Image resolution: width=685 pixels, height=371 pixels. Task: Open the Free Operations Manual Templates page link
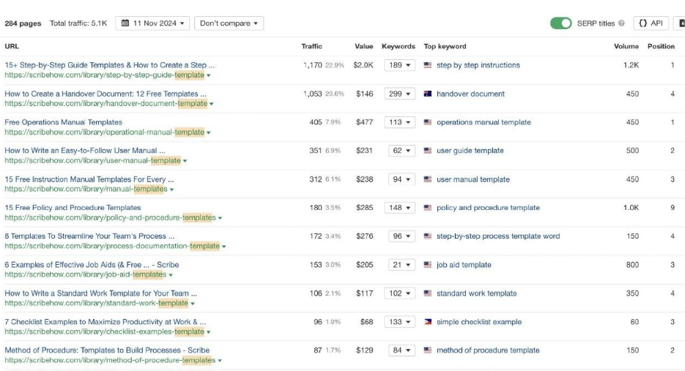click(63, 122)
